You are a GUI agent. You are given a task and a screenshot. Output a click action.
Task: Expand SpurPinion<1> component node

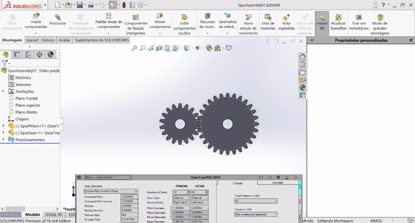(x=3, y=126)
